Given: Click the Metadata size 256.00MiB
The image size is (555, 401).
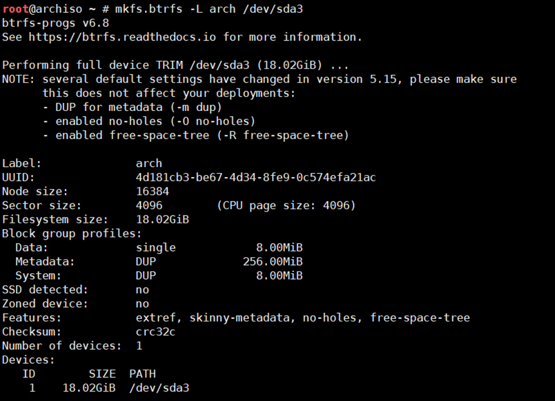Looking at the screenshot, I should coord(273,262).
